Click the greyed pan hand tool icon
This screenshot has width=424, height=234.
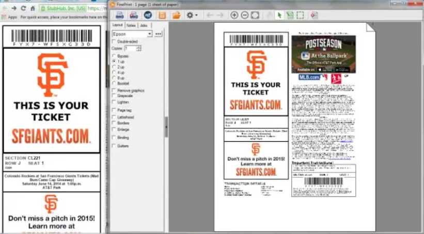click(x=270, y=15)
